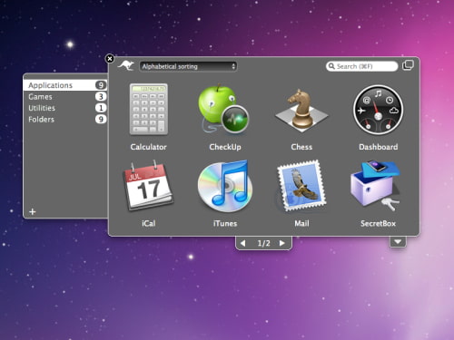
Task: Click the iTunes label text
Action: click(x=225, y=223)
